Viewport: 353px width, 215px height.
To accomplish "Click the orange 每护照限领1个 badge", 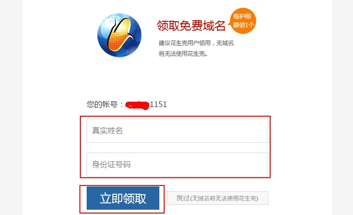I will click(242, 21).
